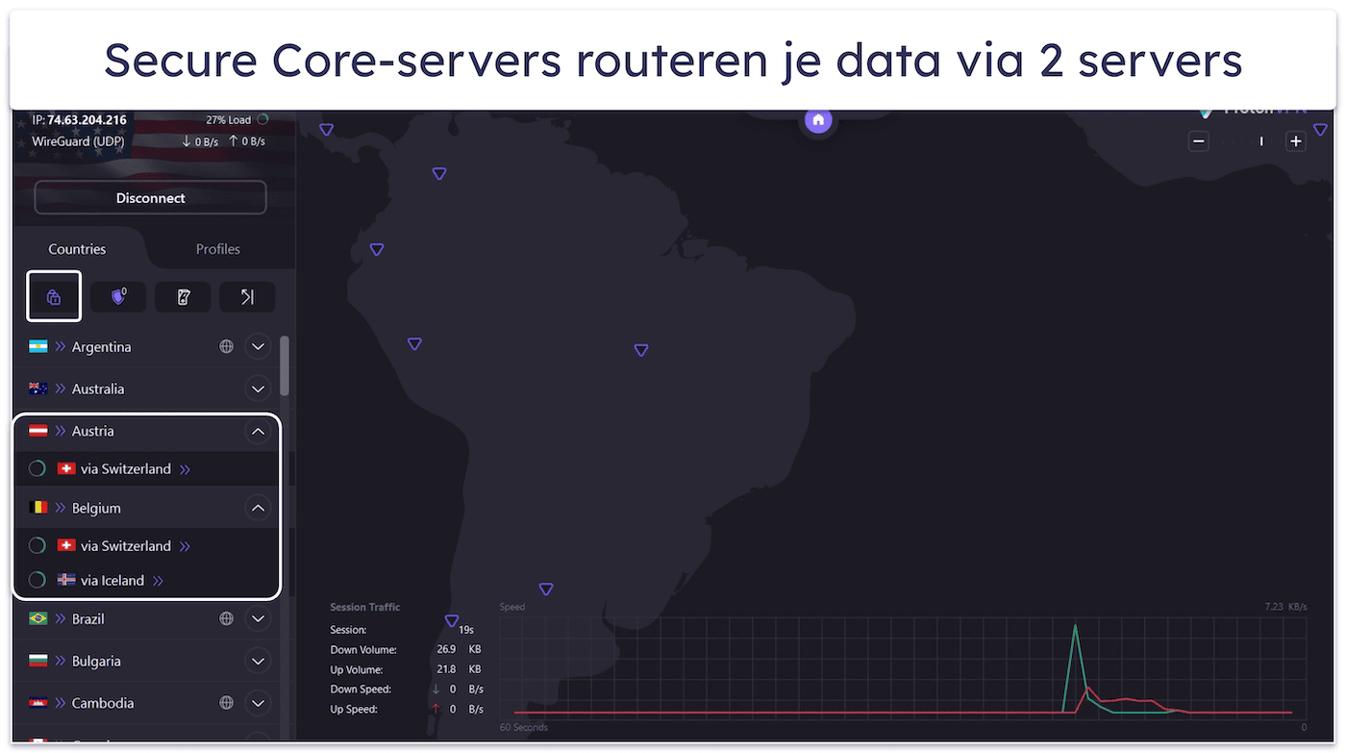Expand the Argentina server list
This screenshot has width=1346, height=753.
click(x=258, y=346)
